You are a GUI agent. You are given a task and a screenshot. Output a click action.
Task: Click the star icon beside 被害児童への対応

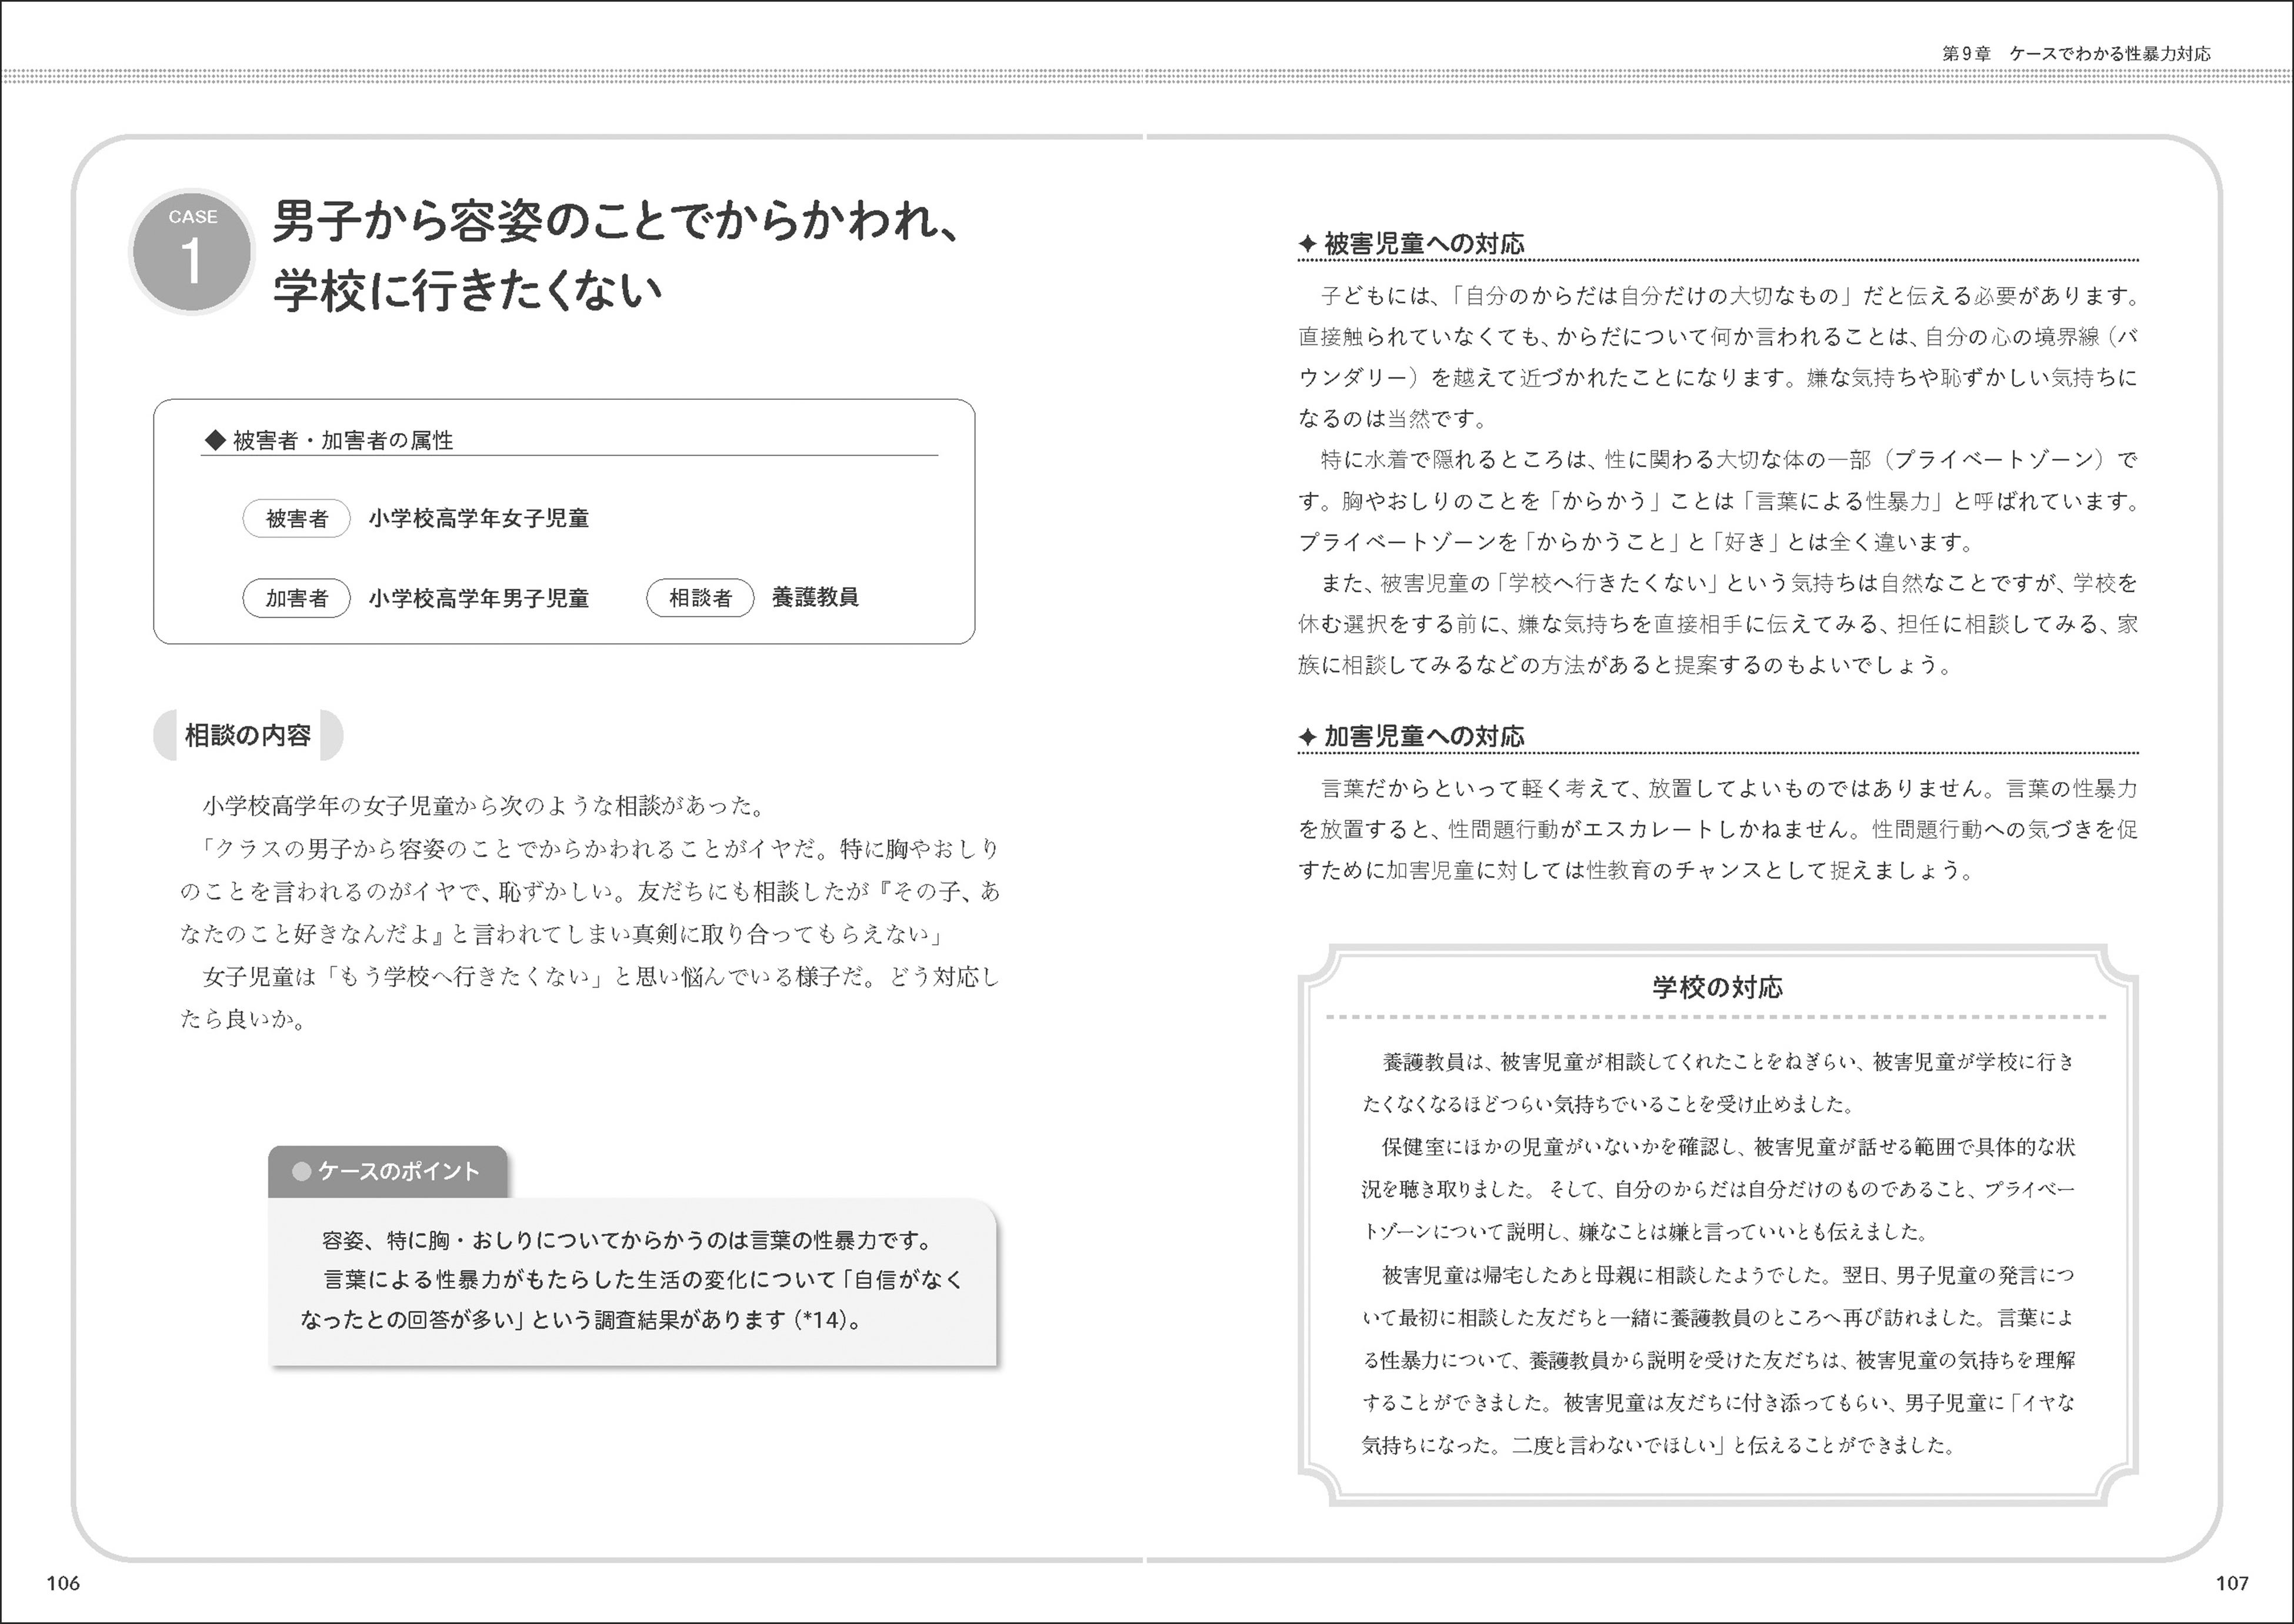[x=1306, y=244]
